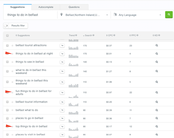Sort results by the Search column
174x138 pixels.
pyautogui.click(x=89, y=35)
